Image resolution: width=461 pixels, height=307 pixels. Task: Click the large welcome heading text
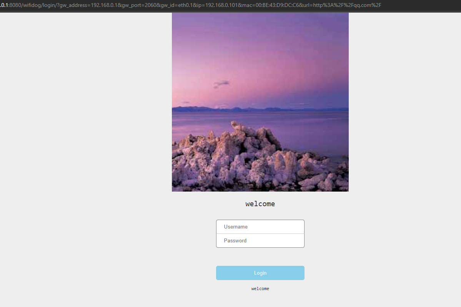260,204
